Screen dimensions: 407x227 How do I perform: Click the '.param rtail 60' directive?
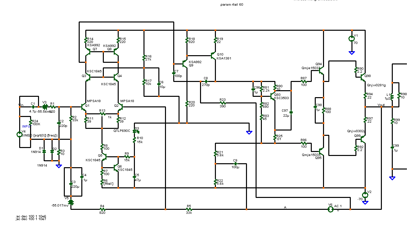(231, 5)
